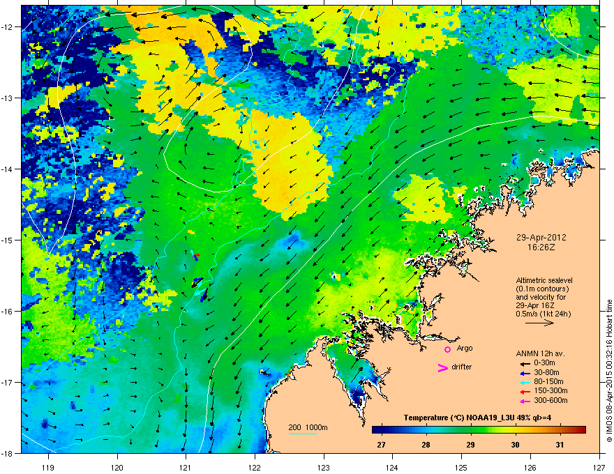This screenshot has height=474, width=614.
Task: Click latitude axis label -17
Action: 8,382
